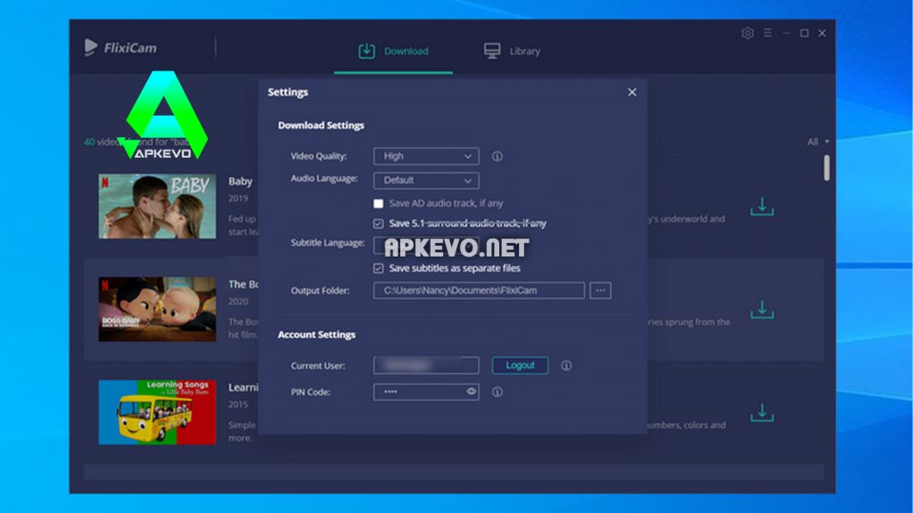Click the Logout button
913x513 pixels.
coord(520,365)
